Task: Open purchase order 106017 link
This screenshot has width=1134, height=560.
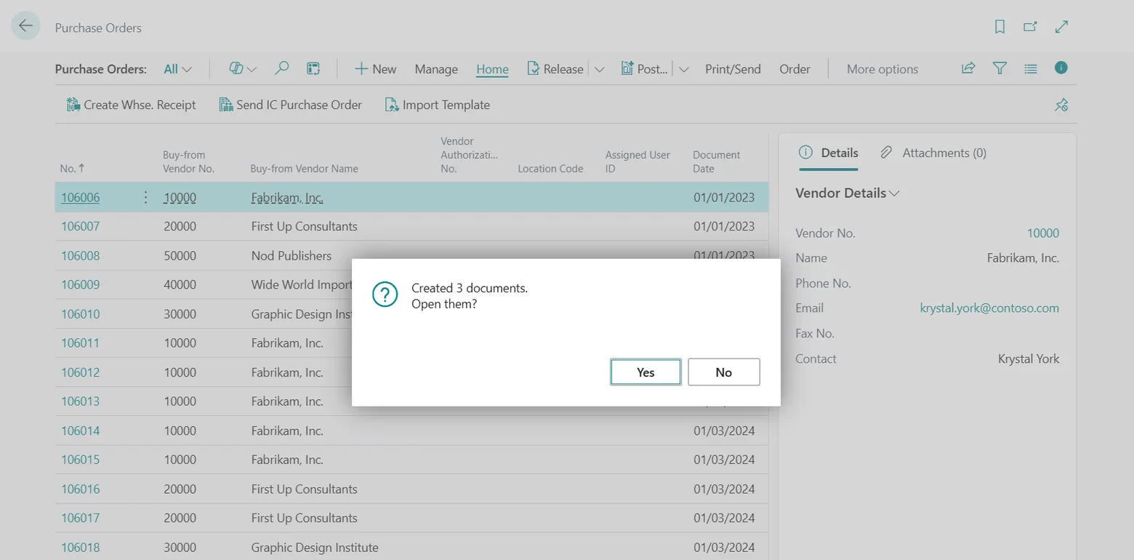Action: click(81, 518)
